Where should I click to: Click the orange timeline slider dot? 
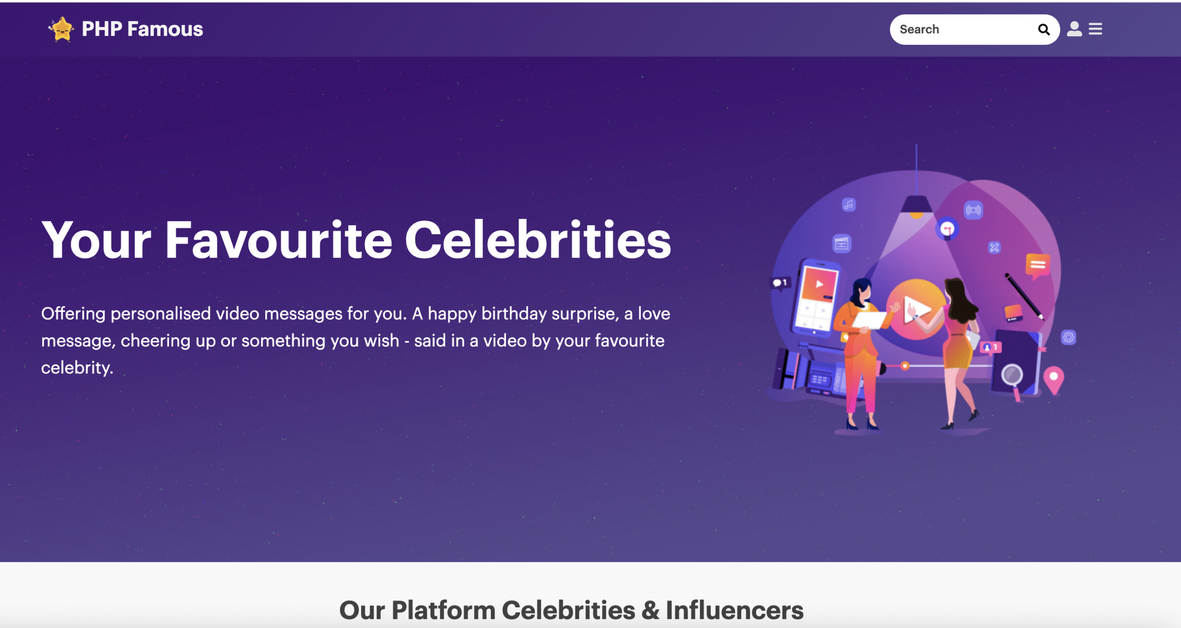coord(905,366)
